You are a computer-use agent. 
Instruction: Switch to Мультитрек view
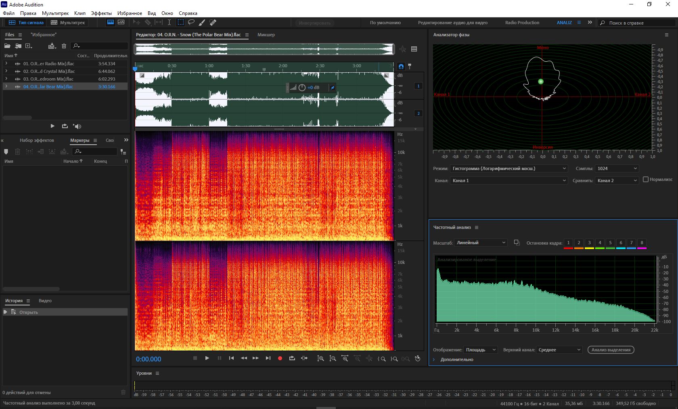tap(68, 23)
